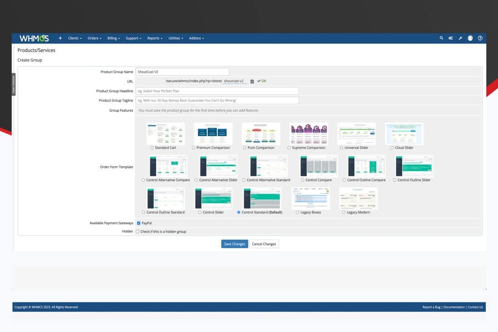Open the Orders menu
Image resolution: width=498 pixels, height=332 pixels.
94,38
